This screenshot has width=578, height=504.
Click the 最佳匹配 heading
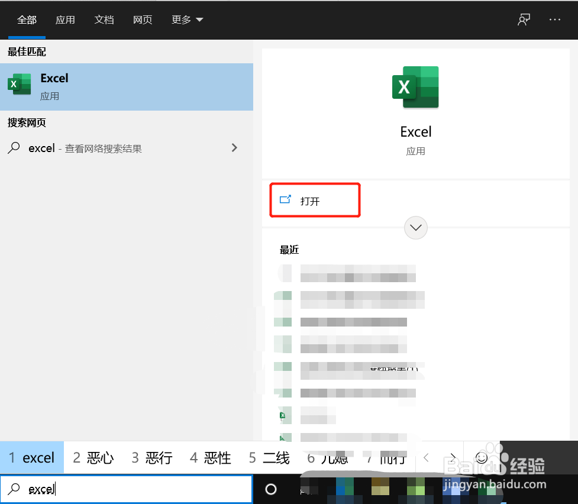click(x=27, y=51)
